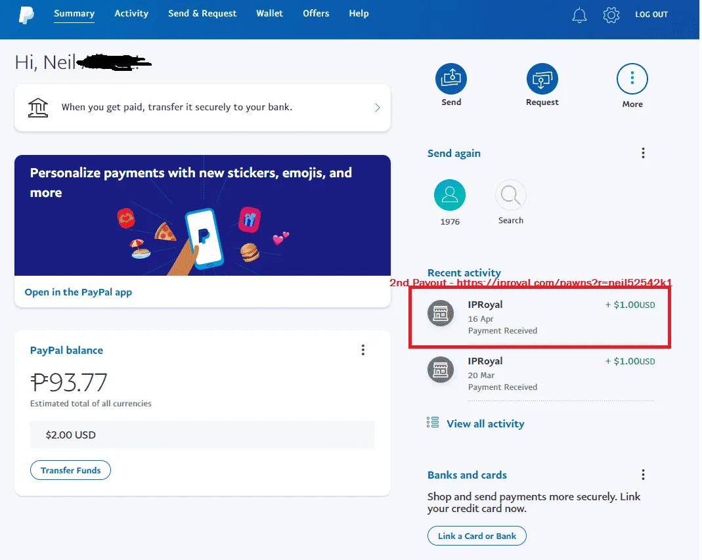This screenshot has width=702, height=560.
Task: Click merchant icon for 16 Apr IPRoyal payment
Action: 441,313
